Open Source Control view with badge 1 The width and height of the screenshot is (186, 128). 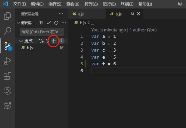(x=8, y=46)
